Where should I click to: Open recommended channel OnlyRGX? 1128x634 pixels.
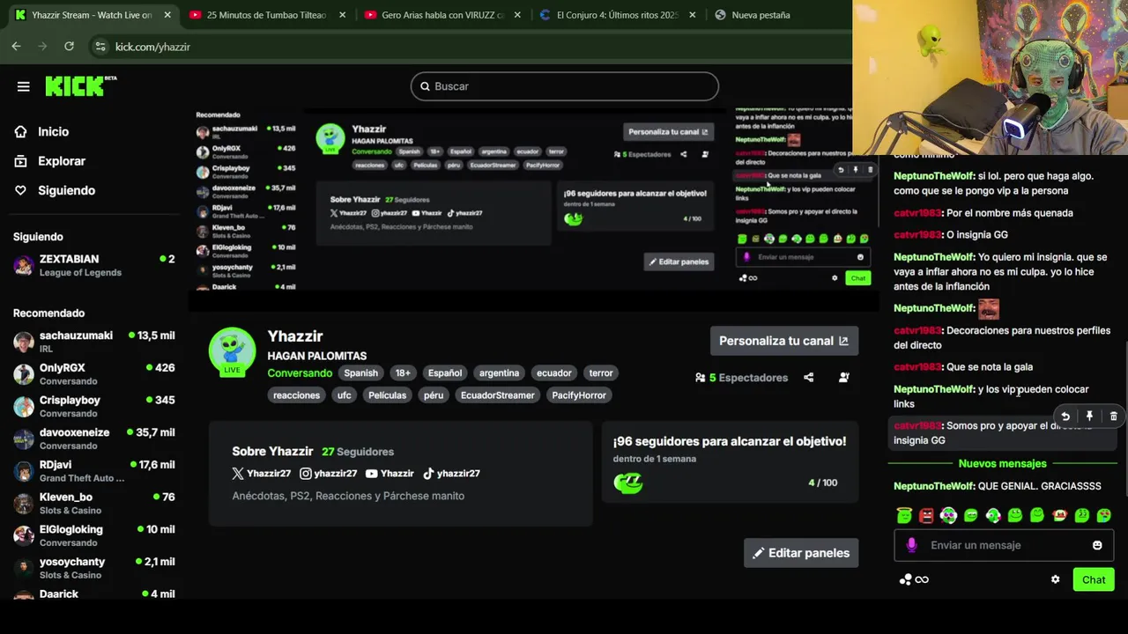coord(93,374)
